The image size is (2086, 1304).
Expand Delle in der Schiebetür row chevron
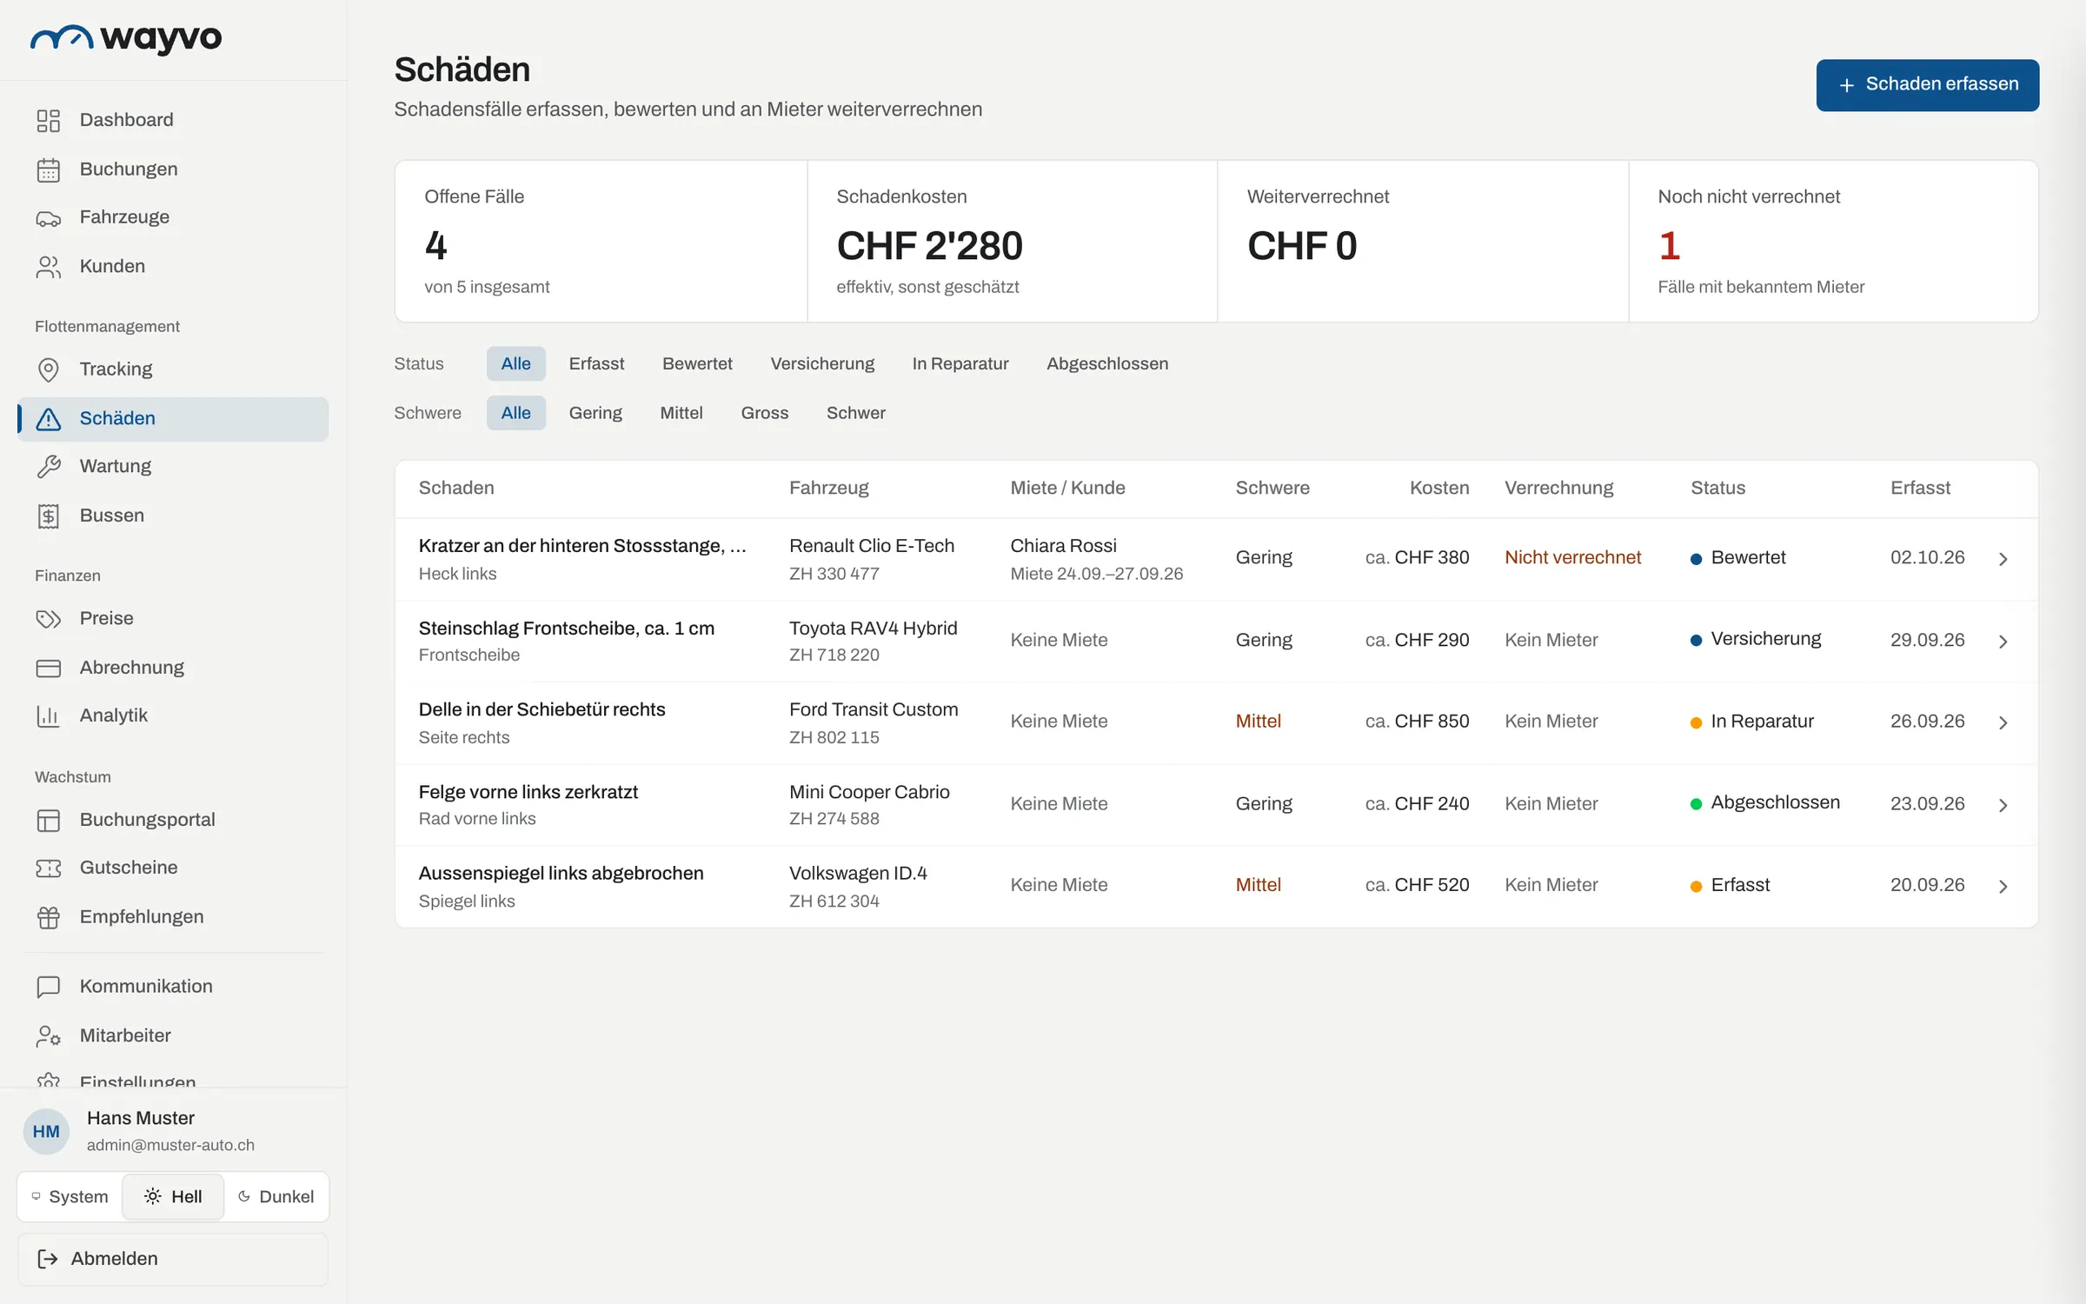click(x=2003, y=723)
